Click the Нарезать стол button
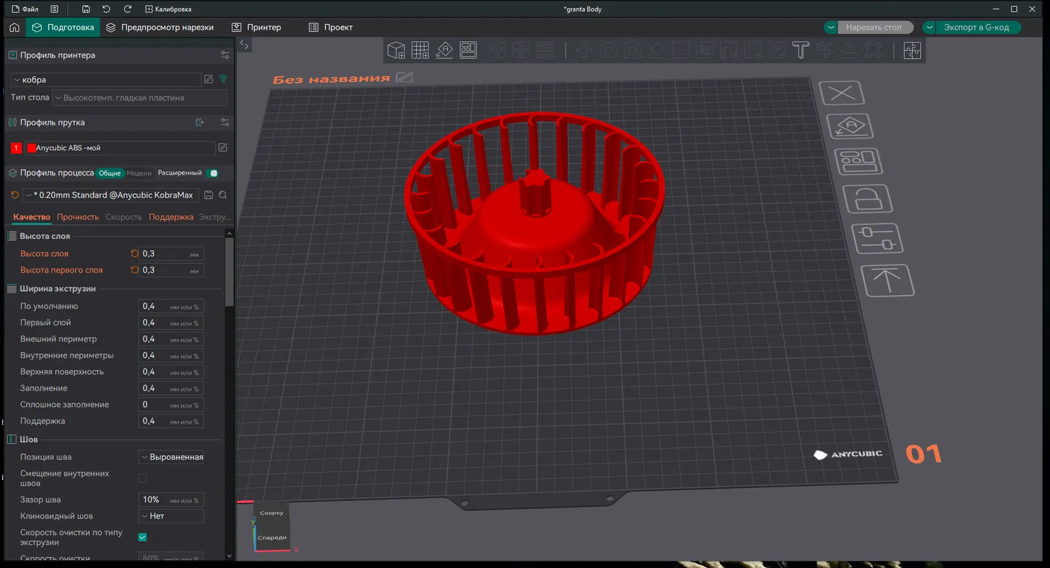The height and width of the screenshot is (568, 1050). (x=875, y=28)
